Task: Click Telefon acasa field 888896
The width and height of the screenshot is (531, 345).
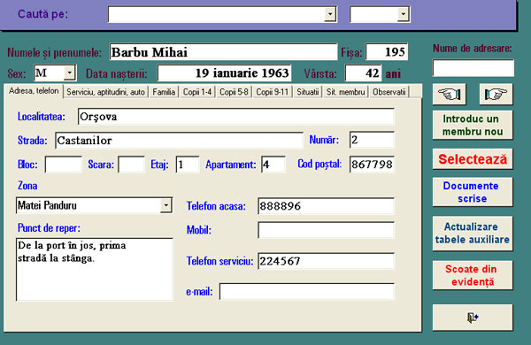Action: [326, 206]
